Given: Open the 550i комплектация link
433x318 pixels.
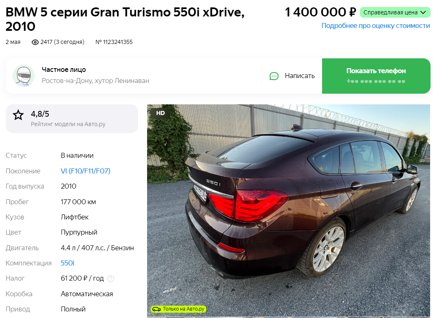Looking at the screenshot, I should coord(67,263).
